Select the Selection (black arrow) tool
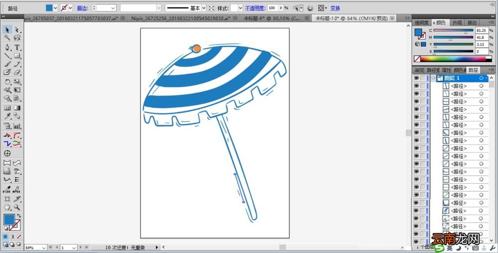This screenshot has height=253, width=498. tap(7, 30)
